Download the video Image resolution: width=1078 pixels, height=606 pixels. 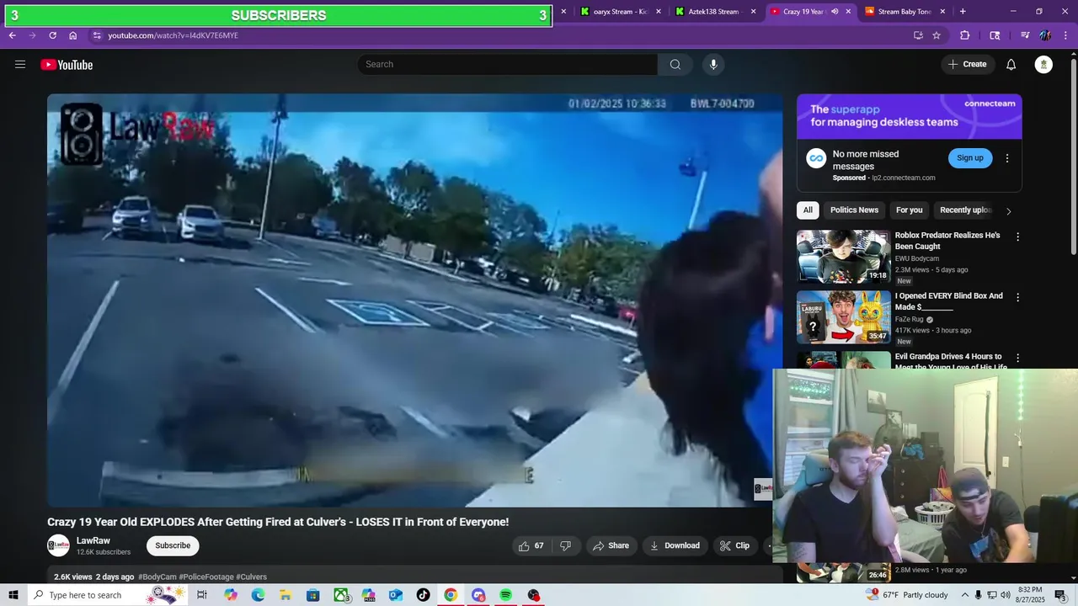[675, 545]
